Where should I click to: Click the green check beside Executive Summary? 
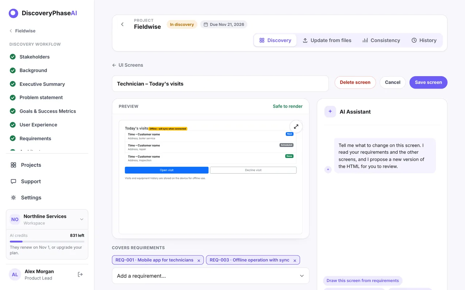[13, 84]
